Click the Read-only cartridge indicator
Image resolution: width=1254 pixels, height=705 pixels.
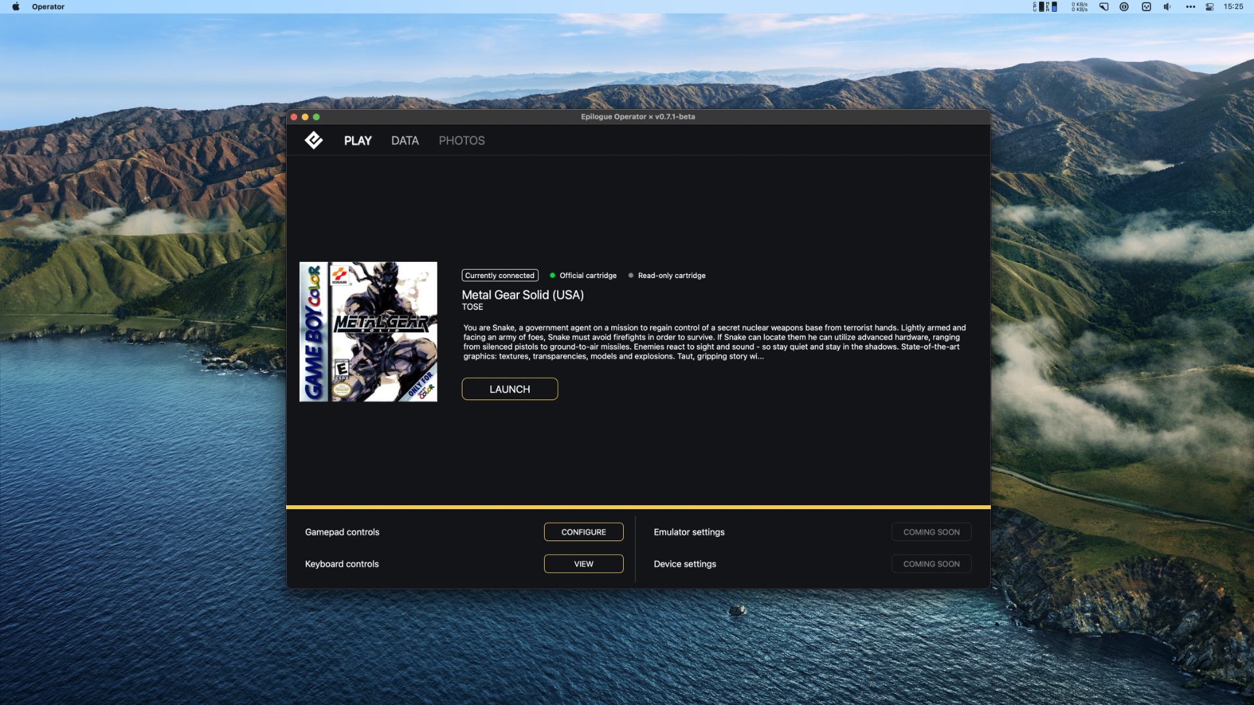pyautogui.click(x=667, y=275)
